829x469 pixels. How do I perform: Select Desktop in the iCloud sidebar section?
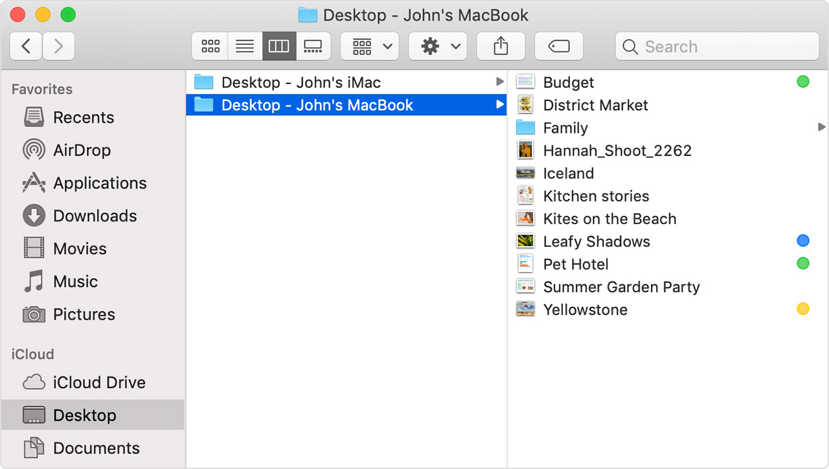pos(93,415)
